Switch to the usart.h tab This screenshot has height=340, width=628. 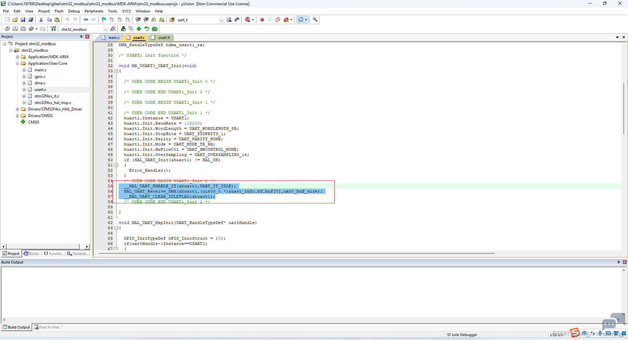pyautogui.click(x=161, y=38)
